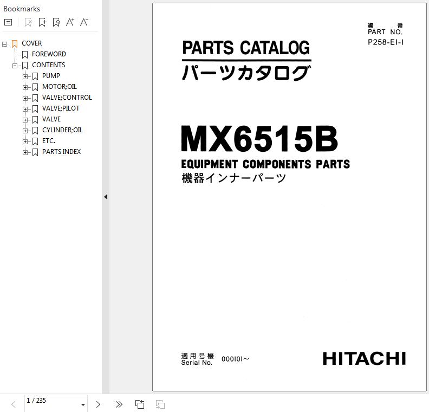
Task: Expand the MOTOR;OIL bookmark
Action: click(25, 87)
